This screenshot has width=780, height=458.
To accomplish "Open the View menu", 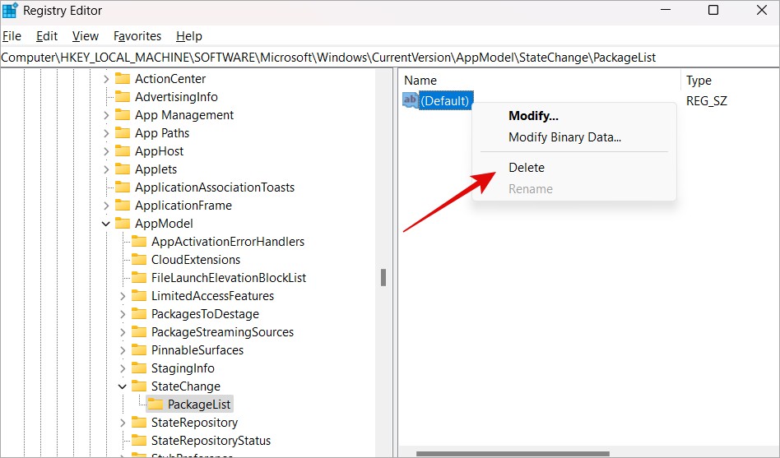I will pyautogui.click(x=85, y=36).
